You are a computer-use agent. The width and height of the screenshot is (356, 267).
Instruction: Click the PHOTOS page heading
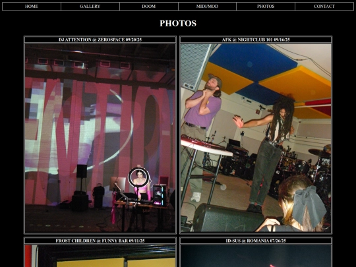(178, 23)
